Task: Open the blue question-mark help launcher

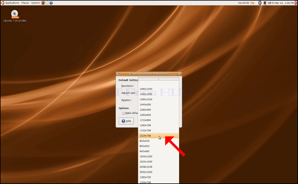Action: pyautogui.click(x=51, y=3)
